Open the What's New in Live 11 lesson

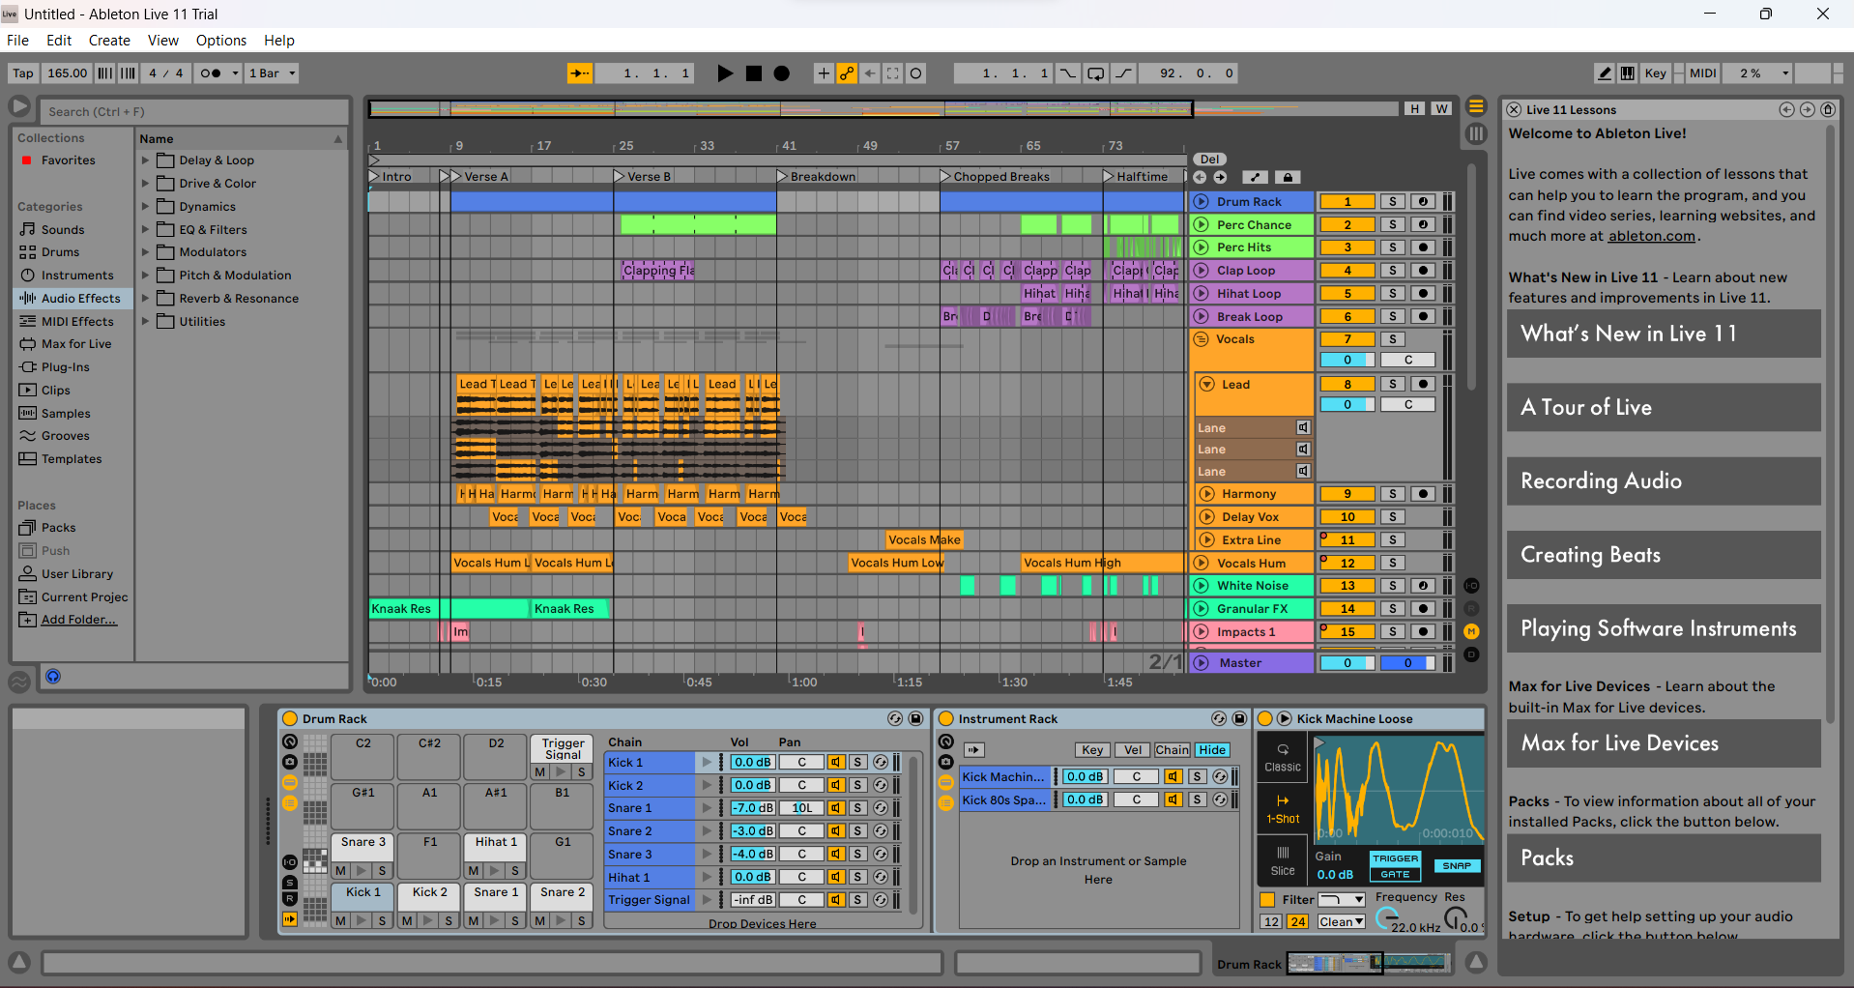(x=1664, y=334)
